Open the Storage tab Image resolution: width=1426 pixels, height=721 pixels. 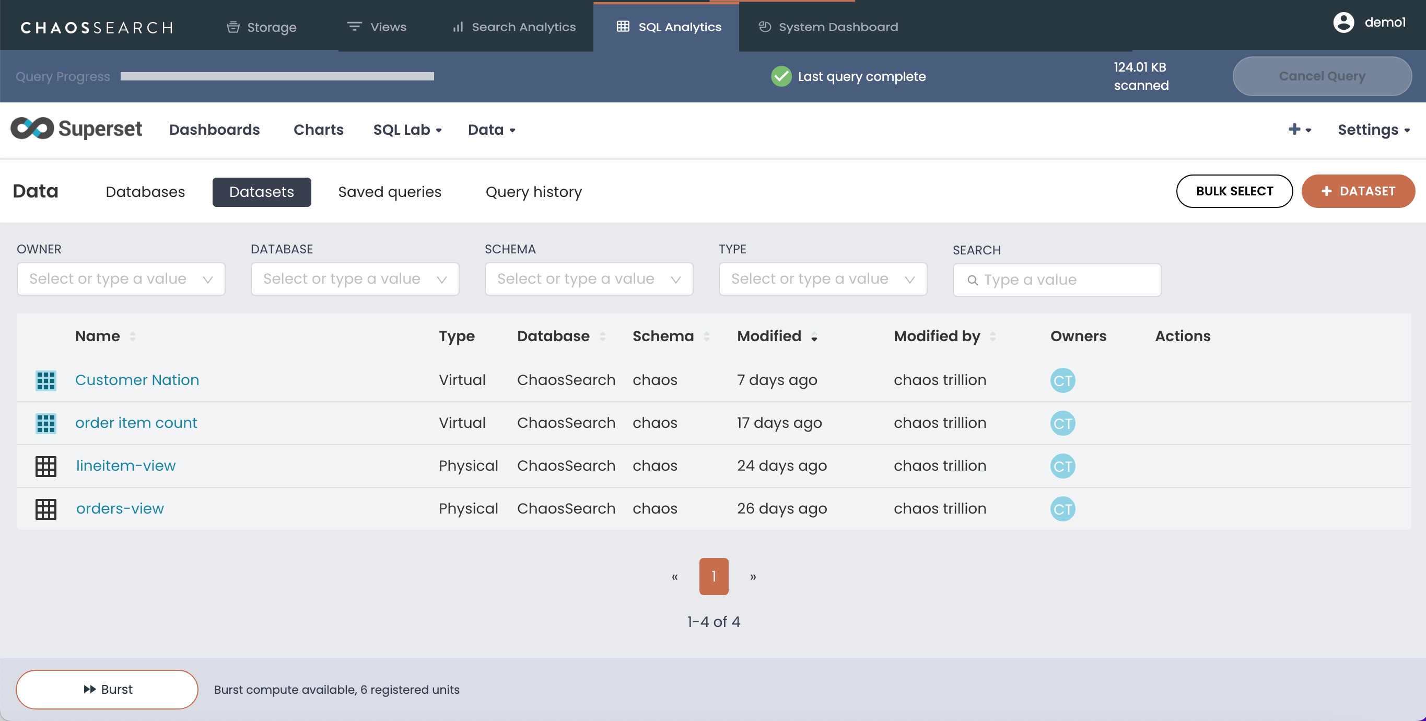[x=261, y=27]
